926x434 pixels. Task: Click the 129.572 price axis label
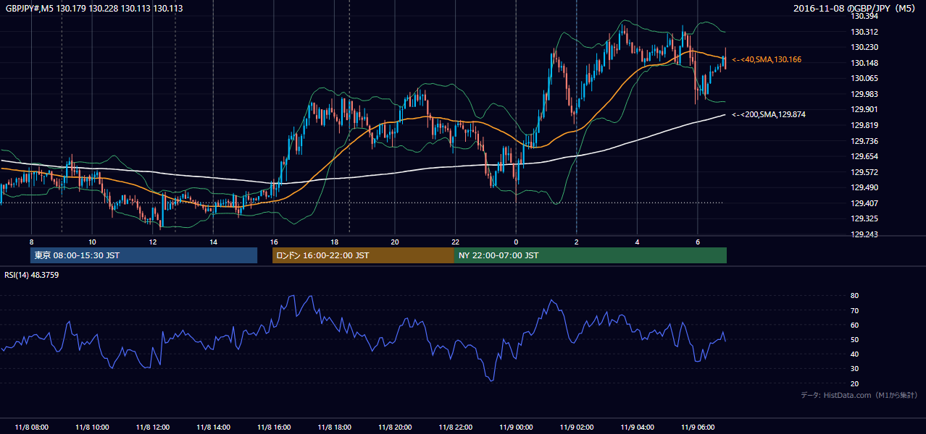864,172
